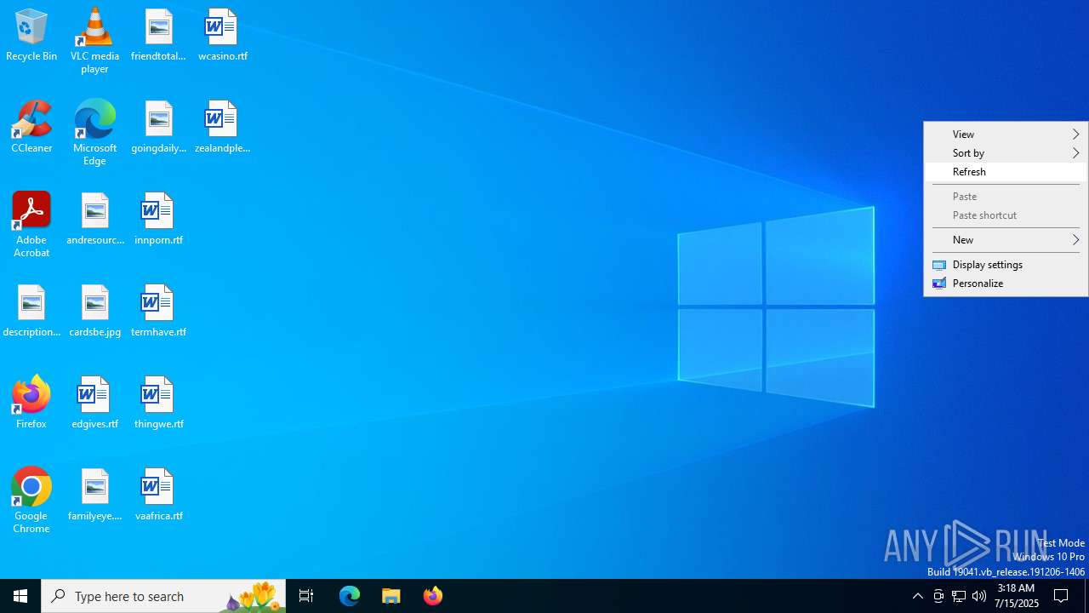This screenshot has width=1089, height=613.
Task: Select the thingwe.rtf document icon
Action: click(158, 403)
